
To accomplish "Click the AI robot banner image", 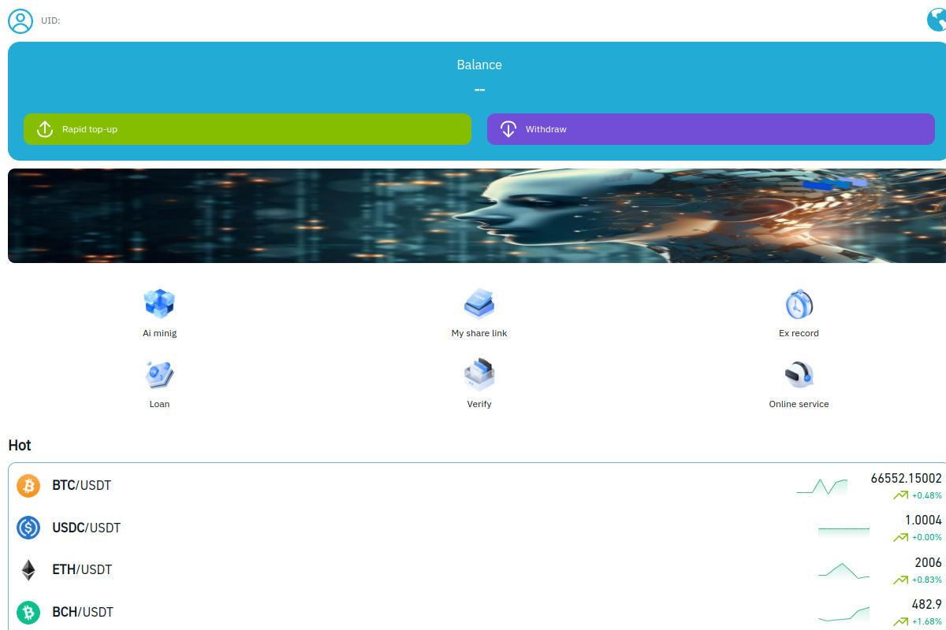I will tap(477, 216).
